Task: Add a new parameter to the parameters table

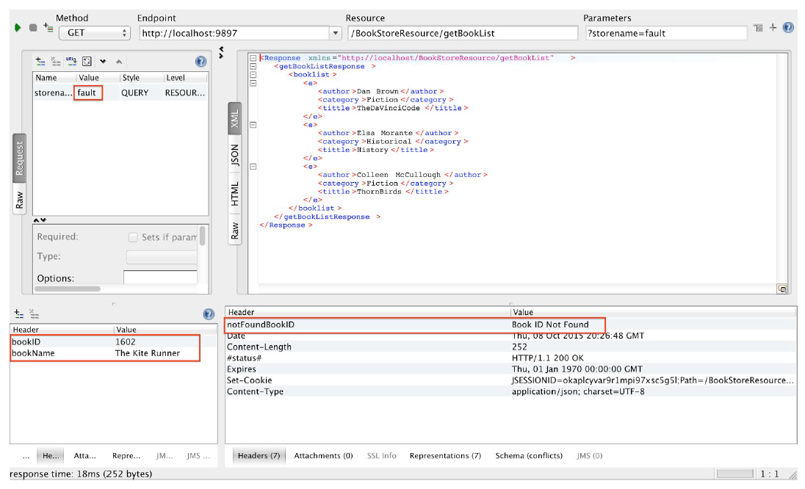Action: pos(40,62)
